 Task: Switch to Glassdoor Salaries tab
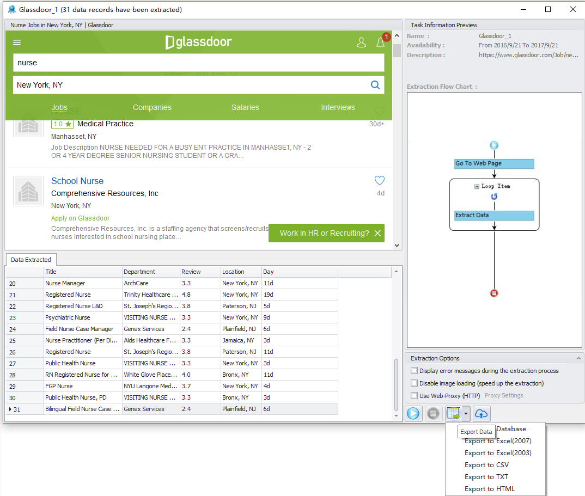[245, 107]
